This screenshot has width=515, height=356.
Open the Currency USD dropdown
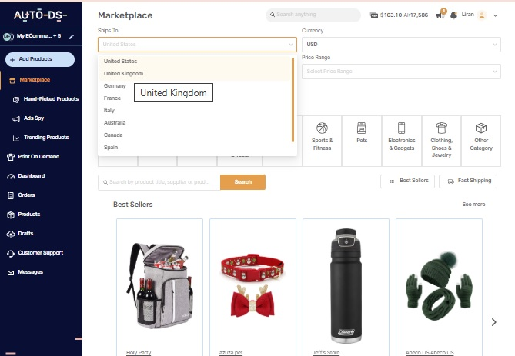401,45
